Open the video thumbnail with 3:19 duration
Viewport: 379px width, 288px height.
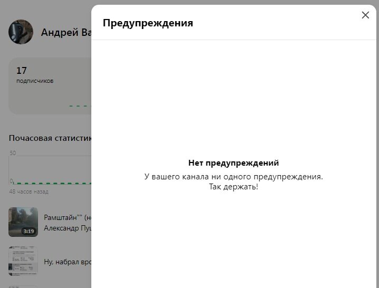click(x=23, y=222)
